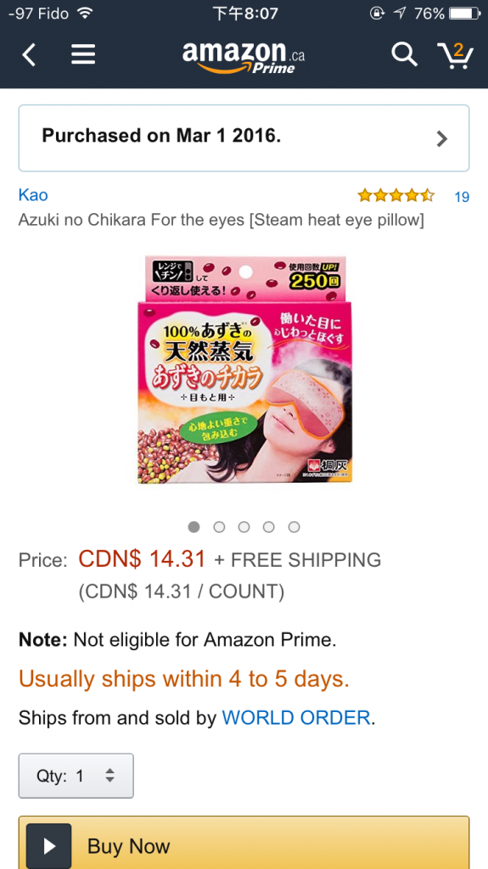Tap the quantity stepper arrows
This screenshot has height=869, width=488.
pyautogui.click(x=109, y=776)
